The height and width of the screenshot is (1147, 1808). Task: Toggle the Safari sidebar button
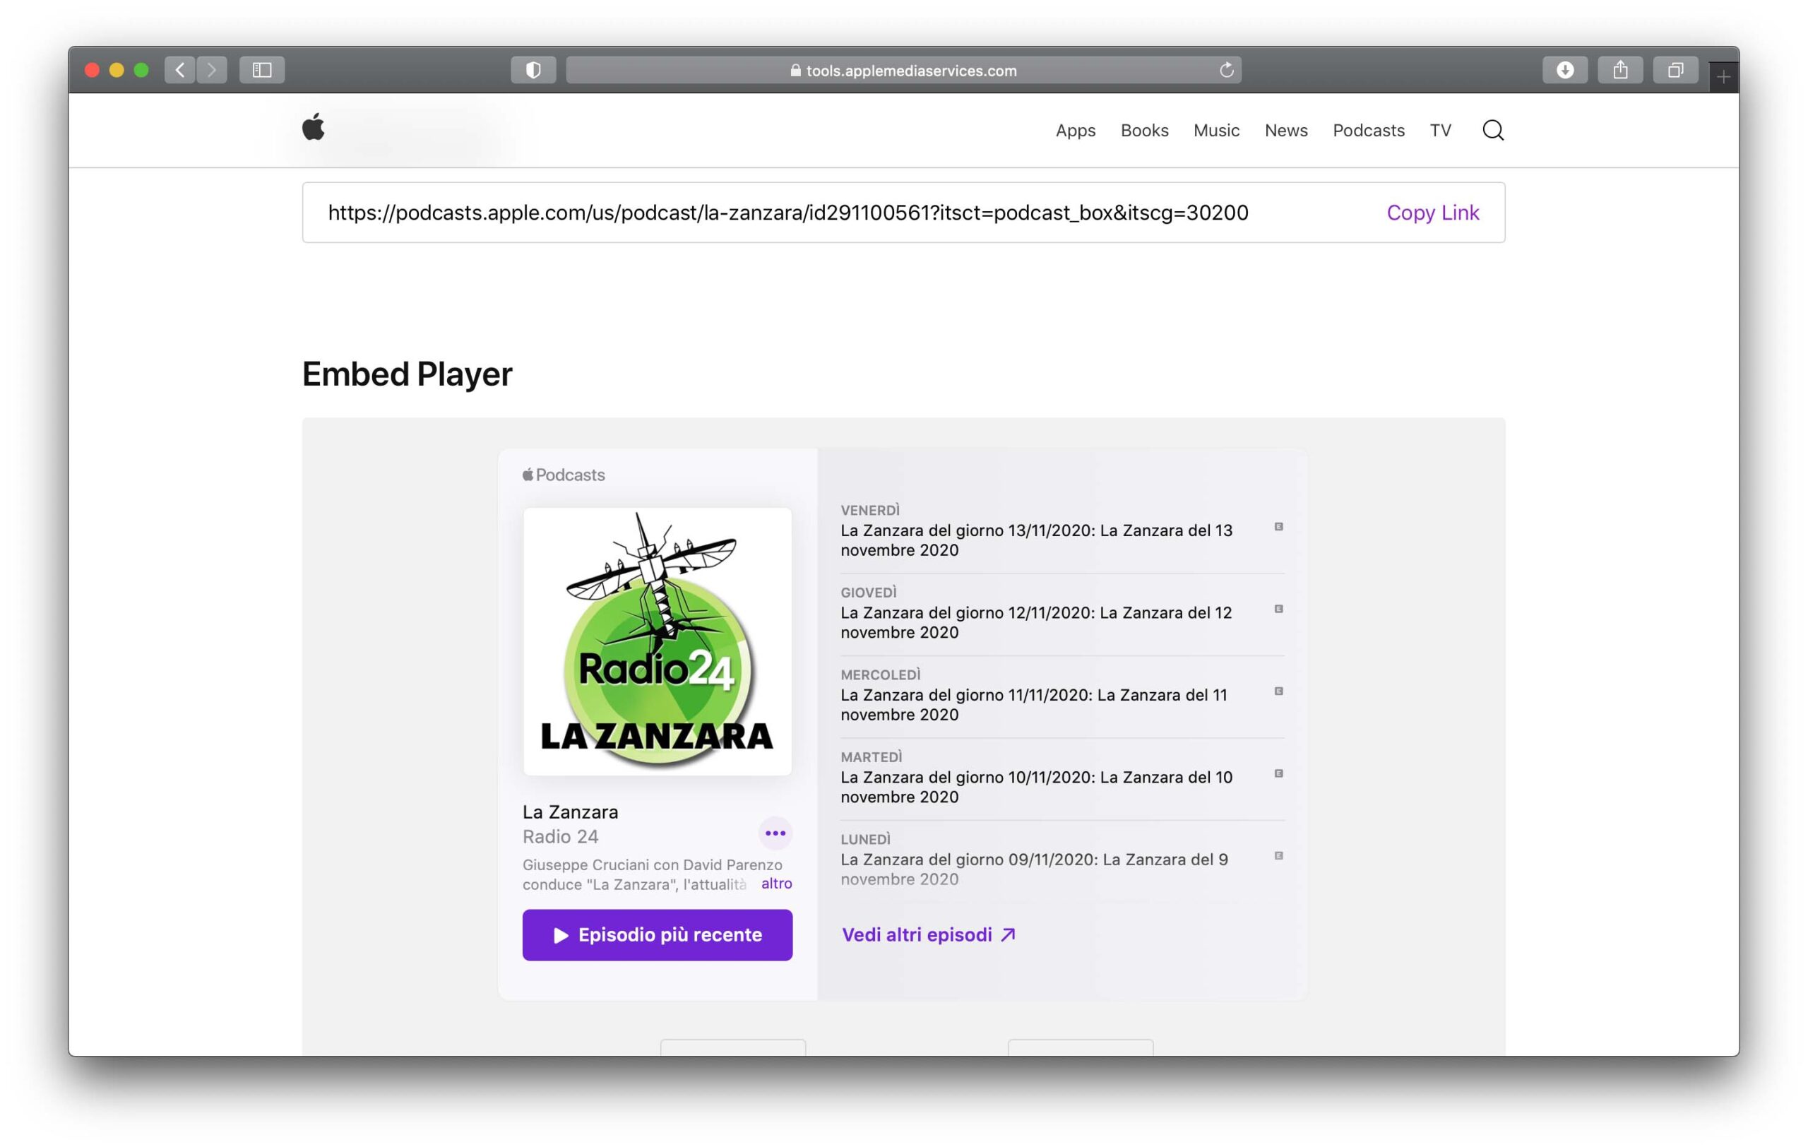click(261, 70)
